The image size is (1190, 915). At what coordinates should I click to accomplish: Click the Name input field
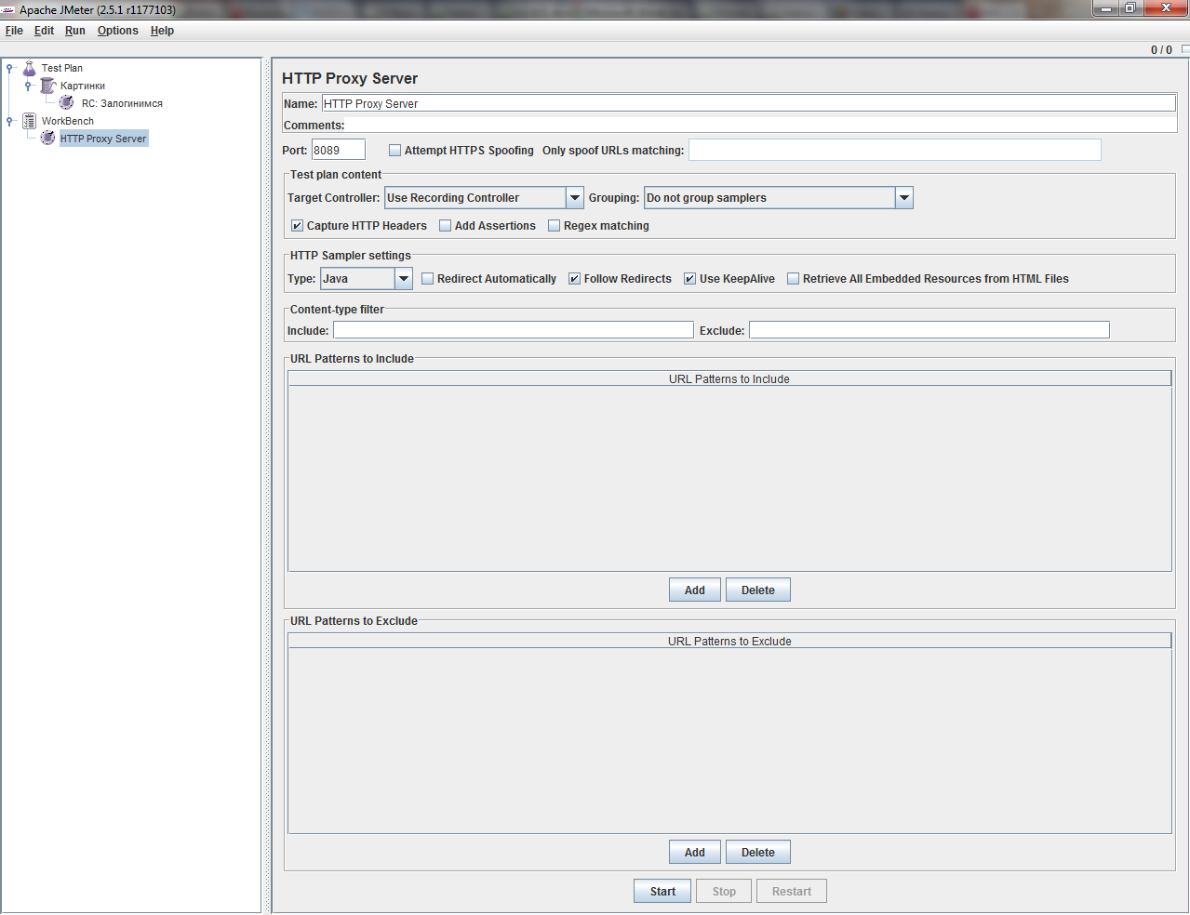tap(749, 104)
